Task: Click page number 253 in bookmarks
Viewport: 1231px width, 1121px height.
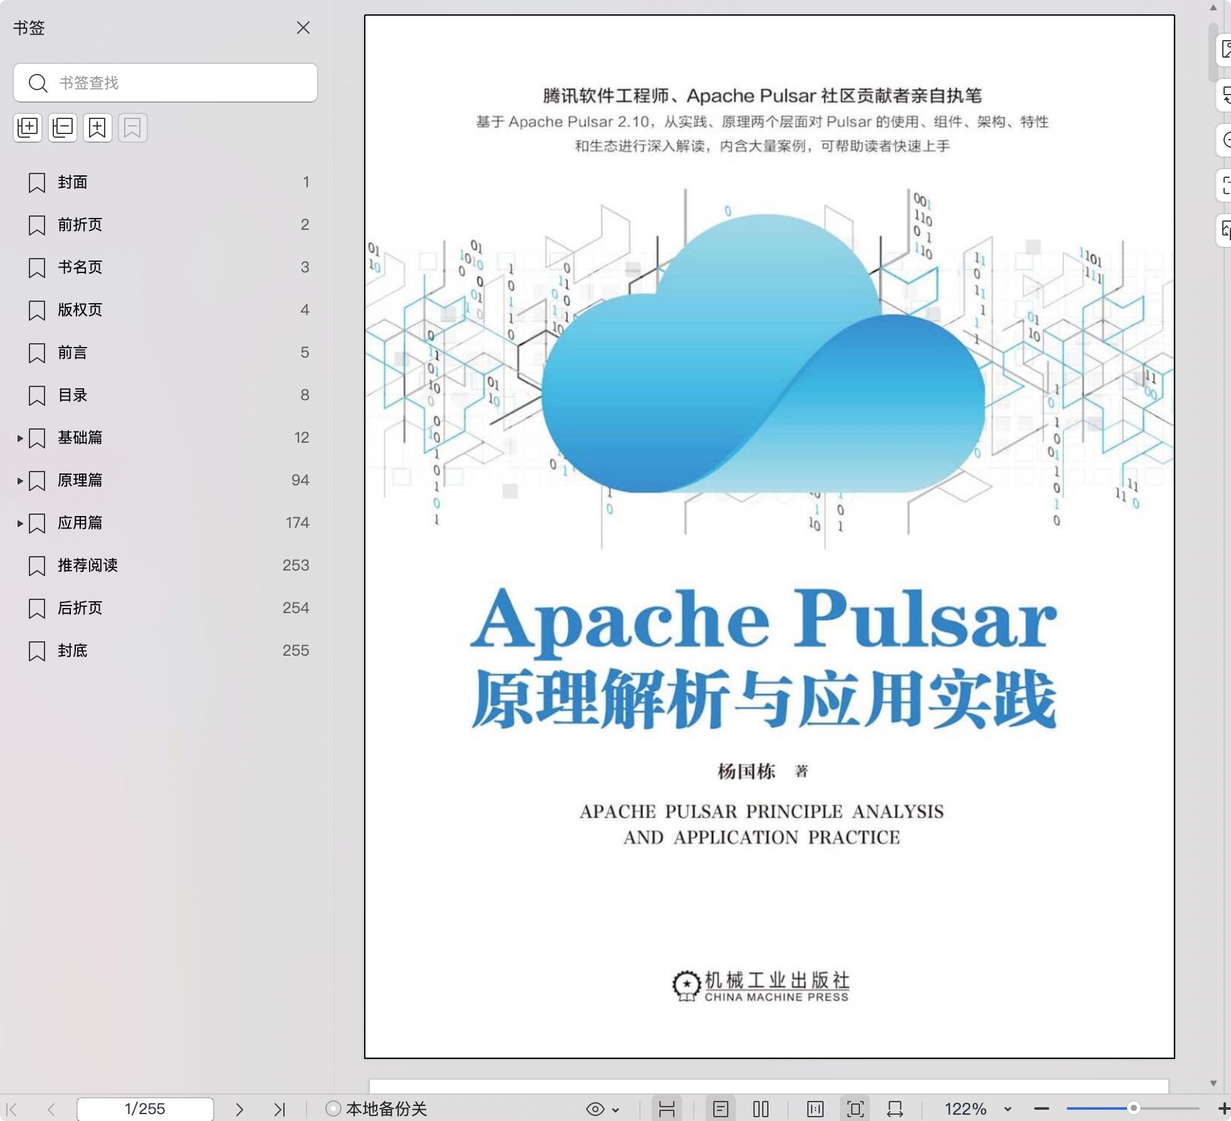Action: pyautogui.click(x=296, y=566)
